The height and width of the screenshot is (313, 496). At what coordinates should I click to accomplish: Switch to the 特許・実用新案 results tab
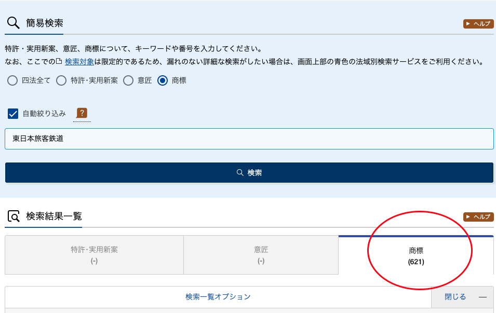tap(94, 255)
